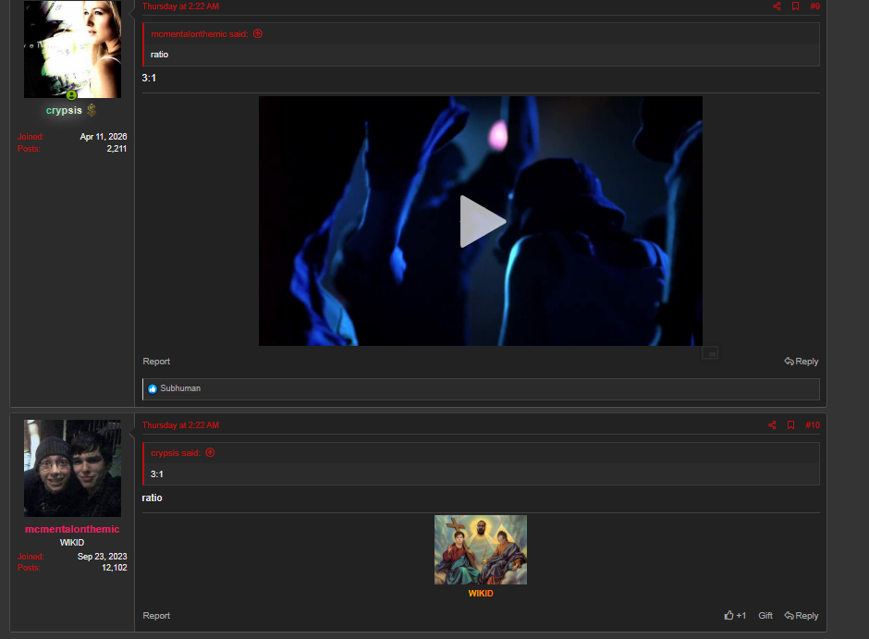The height and width of the screenshot is (639, 869).
Task: Select the 'ratio' reply text in post #10
Action: point(152,498)
